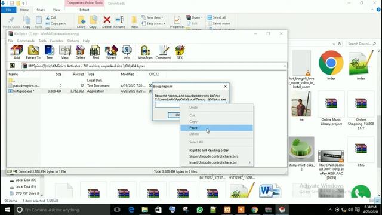Open the WinRAR Tools menu
This screenshot has height=215, width=382.
[42, 41]
